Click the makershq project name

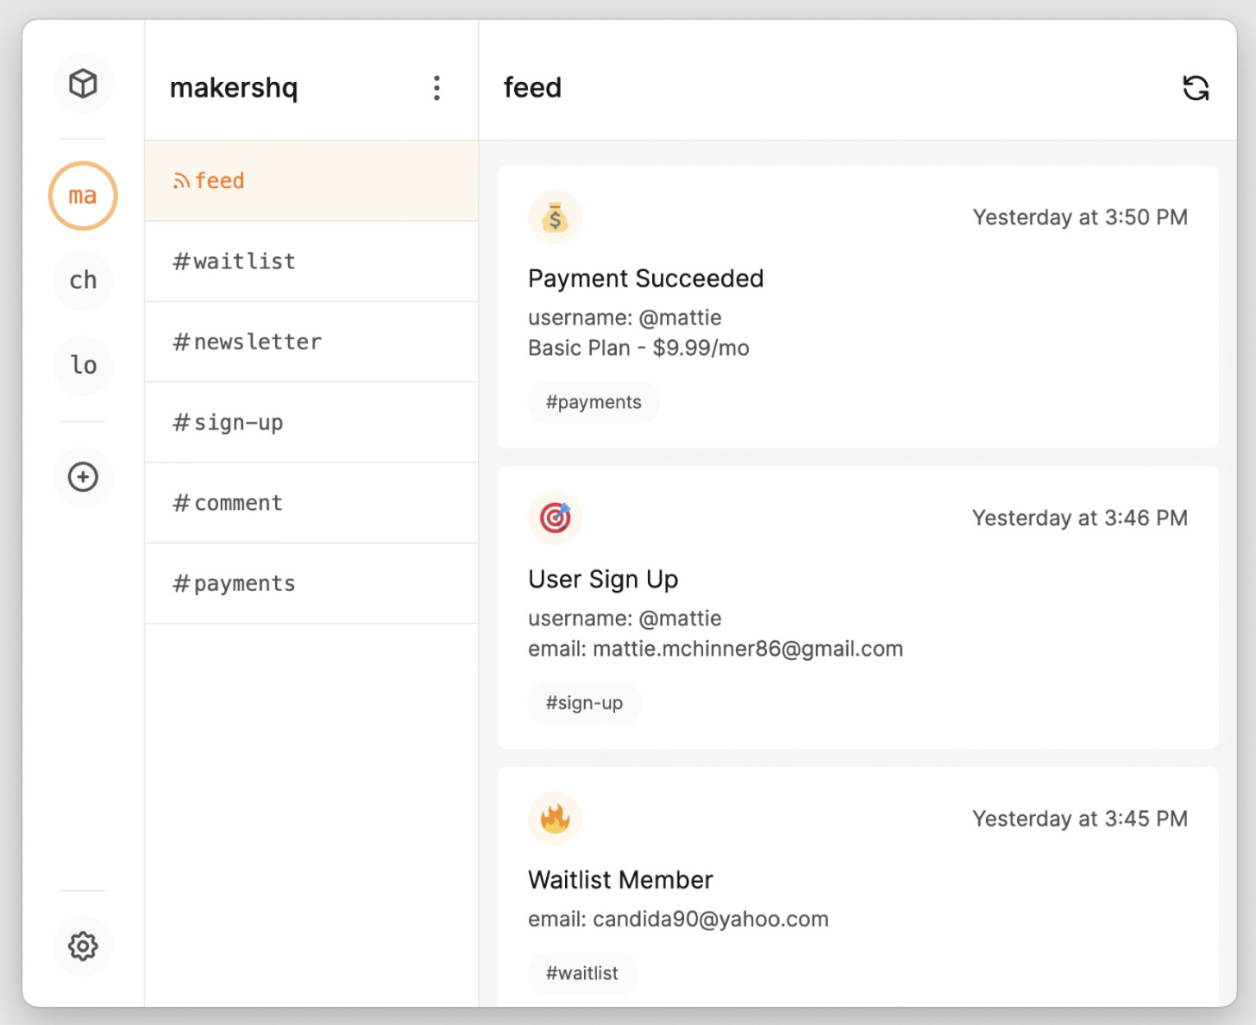(234, 88)
